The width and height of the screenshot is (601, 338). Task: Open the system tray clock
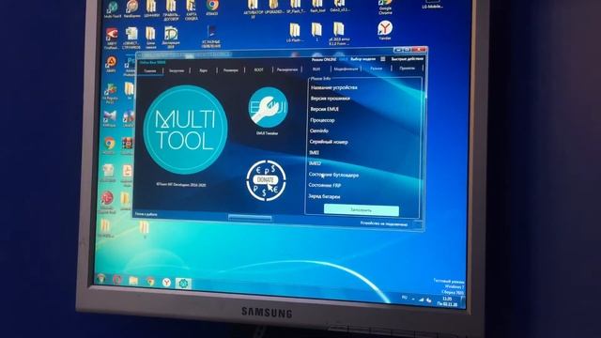[447, 301]
